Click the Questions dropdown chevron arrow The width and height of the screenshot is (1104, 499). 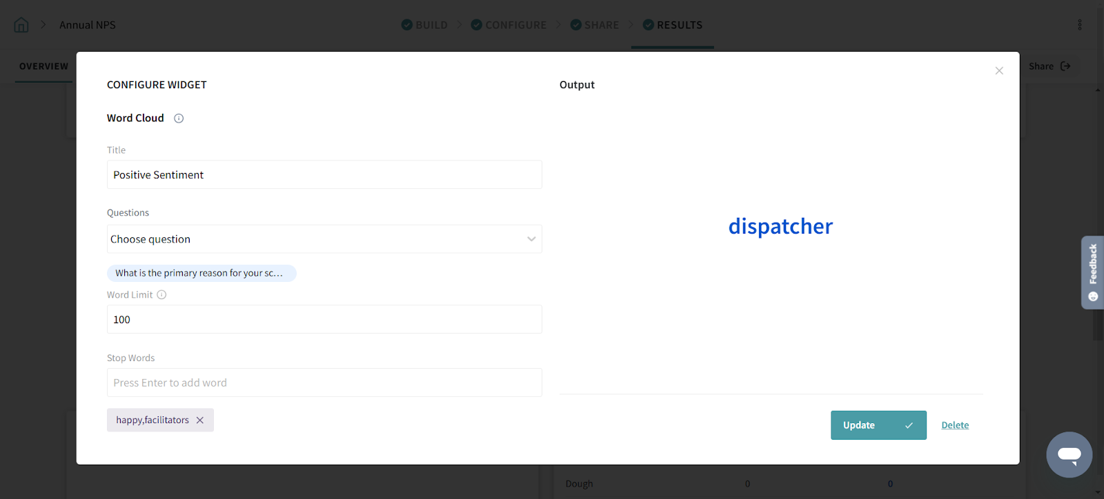tap(531, 239)
